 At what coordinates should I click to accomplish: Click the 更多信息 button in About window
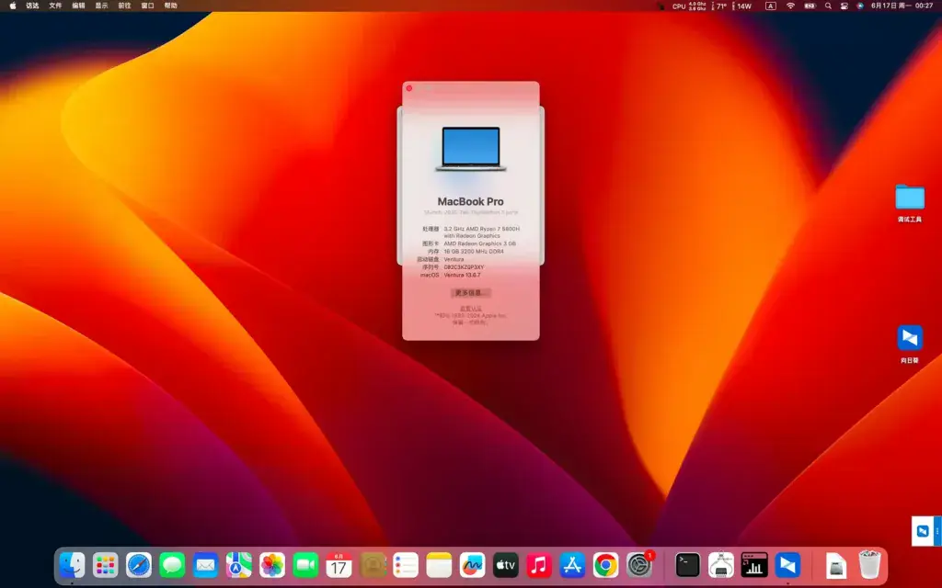pyautogui.click(x=470, y=293)
